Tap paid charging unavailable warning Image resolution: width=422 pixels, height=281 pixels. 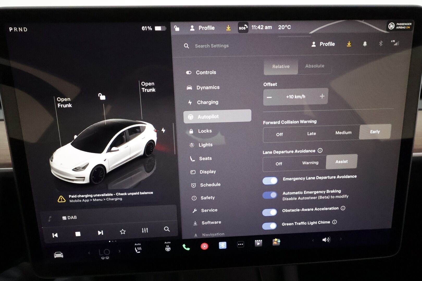click(106, 197)
